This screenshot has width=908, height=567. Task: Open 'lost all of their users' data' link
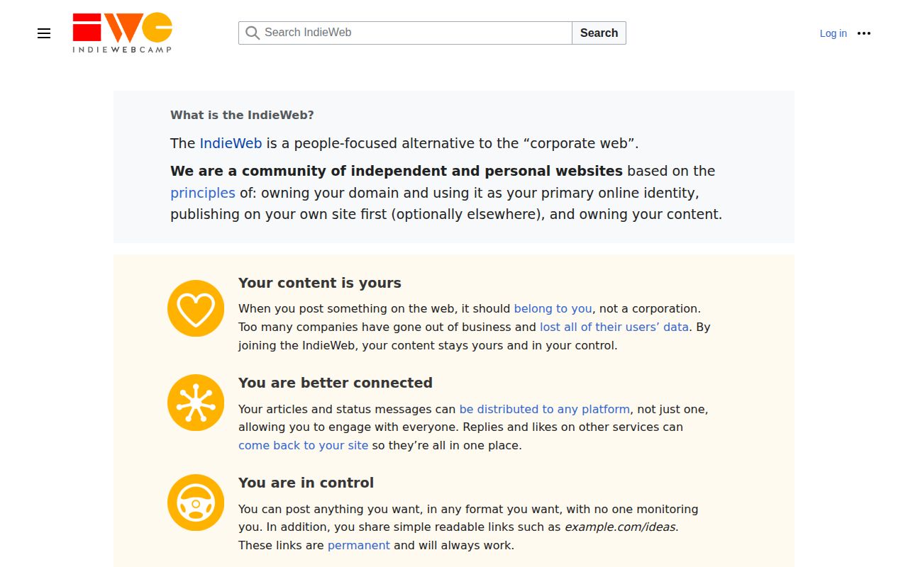pos(614,327)
